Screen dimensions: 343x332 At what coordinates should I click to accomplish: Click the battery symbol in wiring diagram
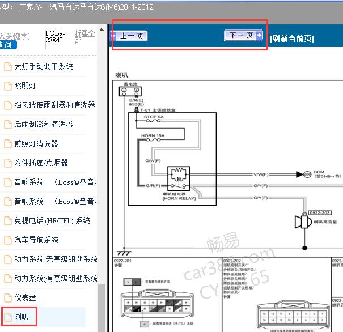(130, 91)
